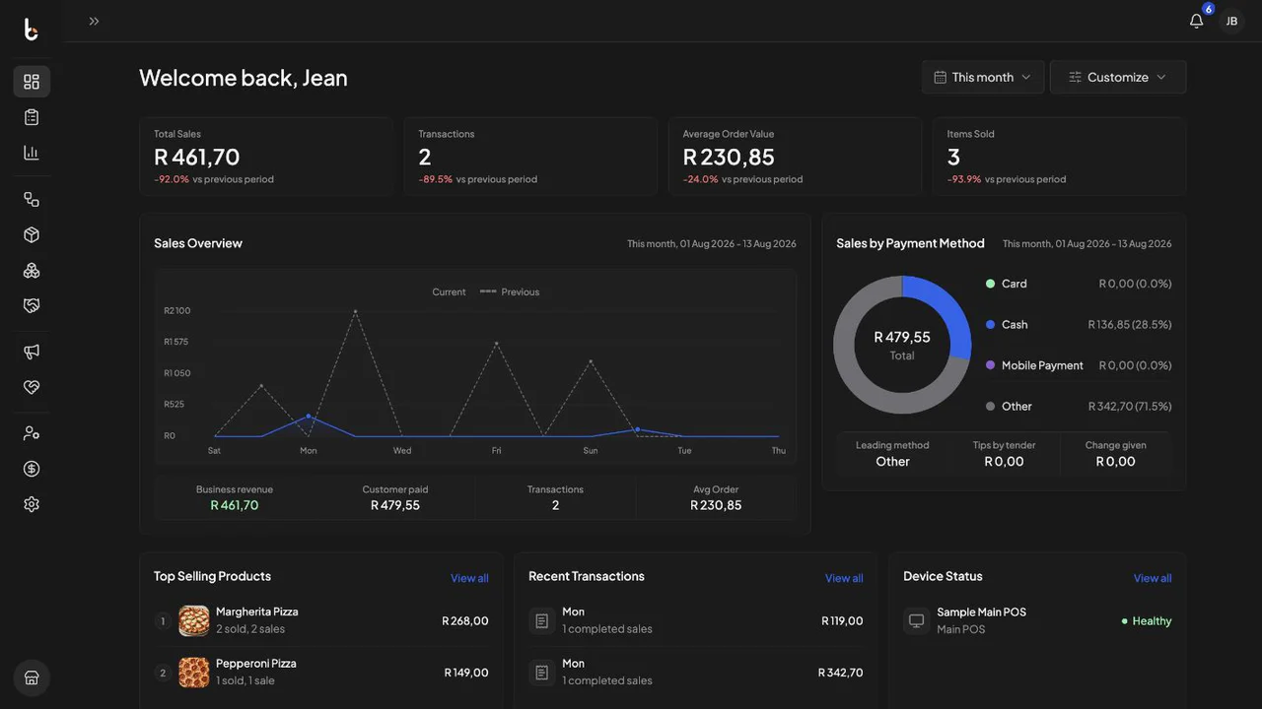This screenshot has width=1262, height=709.
Task: Click the store icon at the sidebar bottom
Action: point(32,677)
